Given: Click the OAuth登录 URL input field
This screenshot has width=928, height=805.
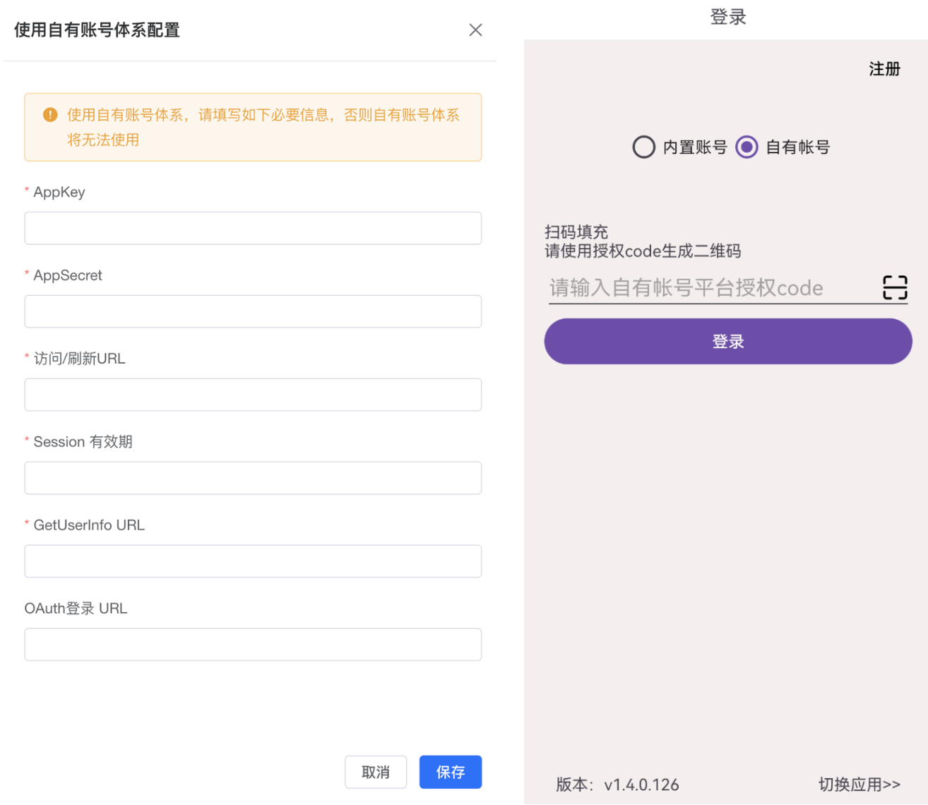Looking at the screenshot, I should coord(253,645).
